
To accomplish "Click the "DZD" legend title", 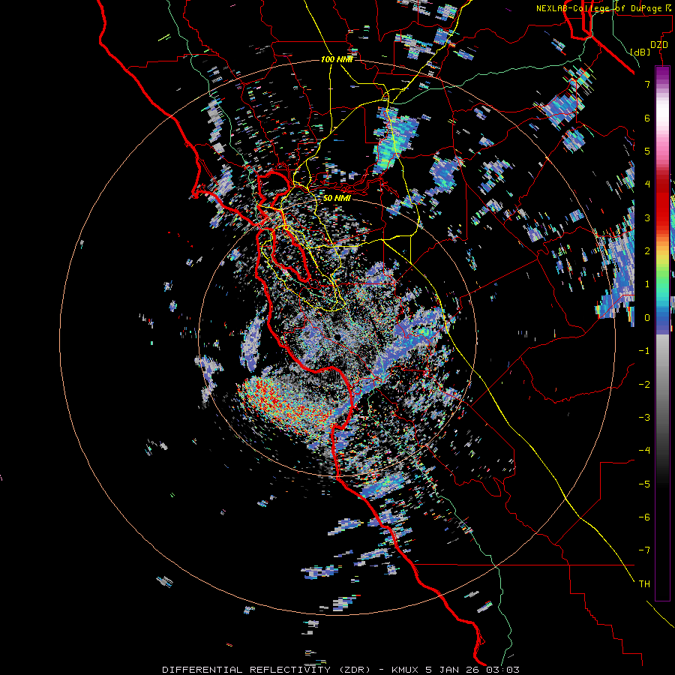I will (659, 45).
